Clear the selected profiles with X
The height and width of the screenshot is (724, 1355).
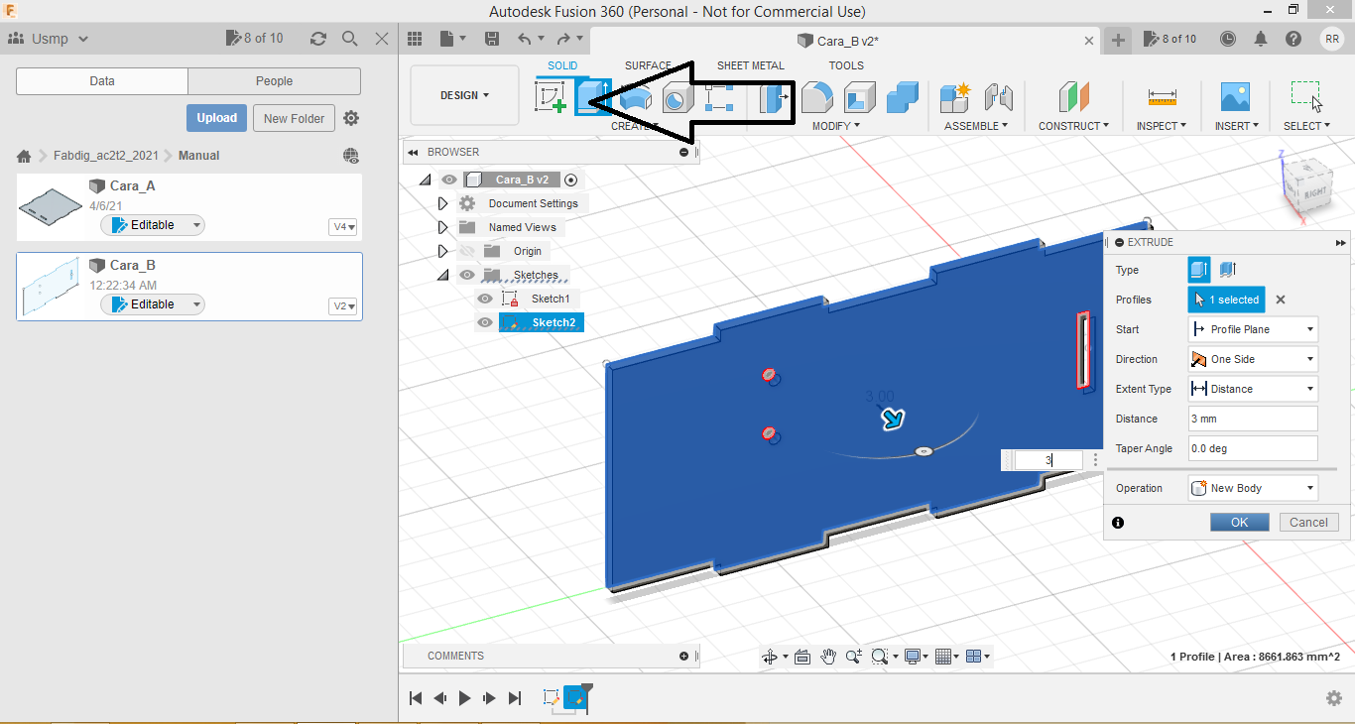pos(1280,300)
